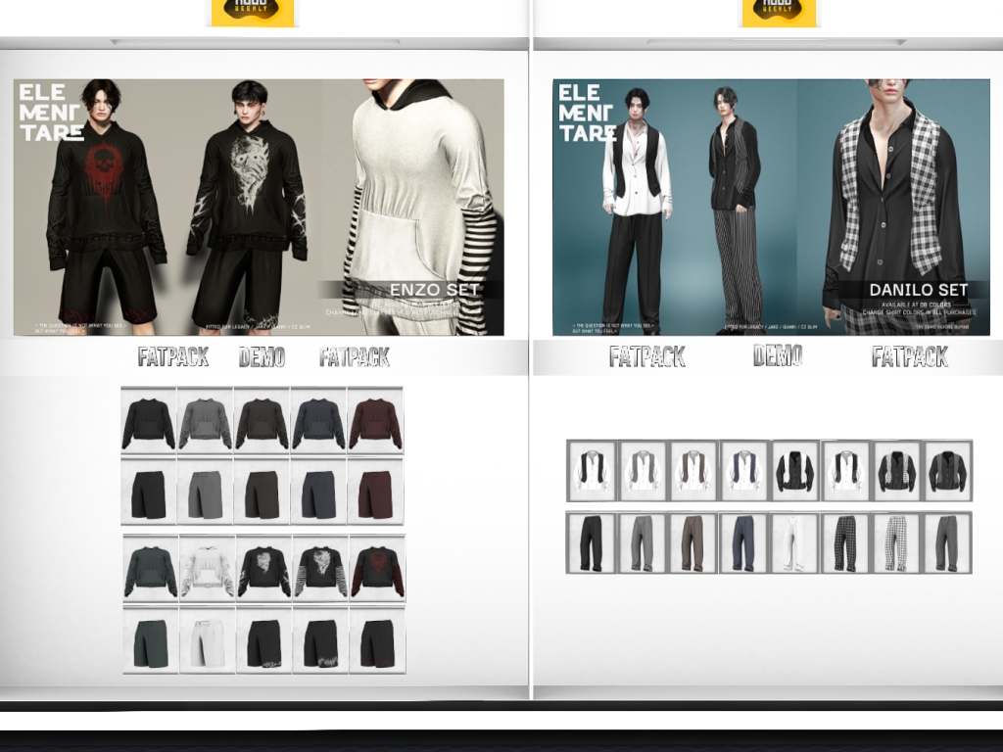Open the Enzo Set advertisement poster

[x=259, y=208]
